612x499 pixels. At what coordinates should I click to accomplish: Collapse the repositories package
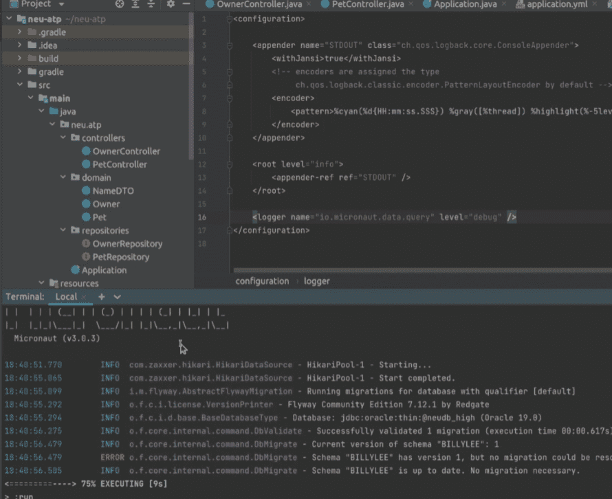click(x=63, y=230)
